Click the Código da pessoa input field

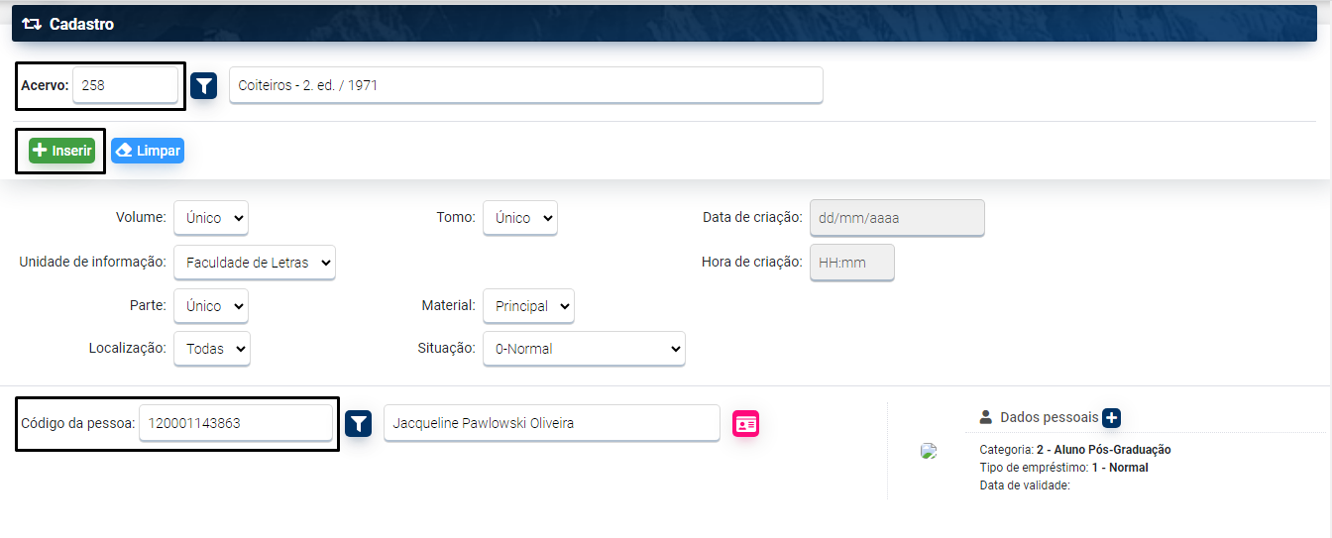236,423
